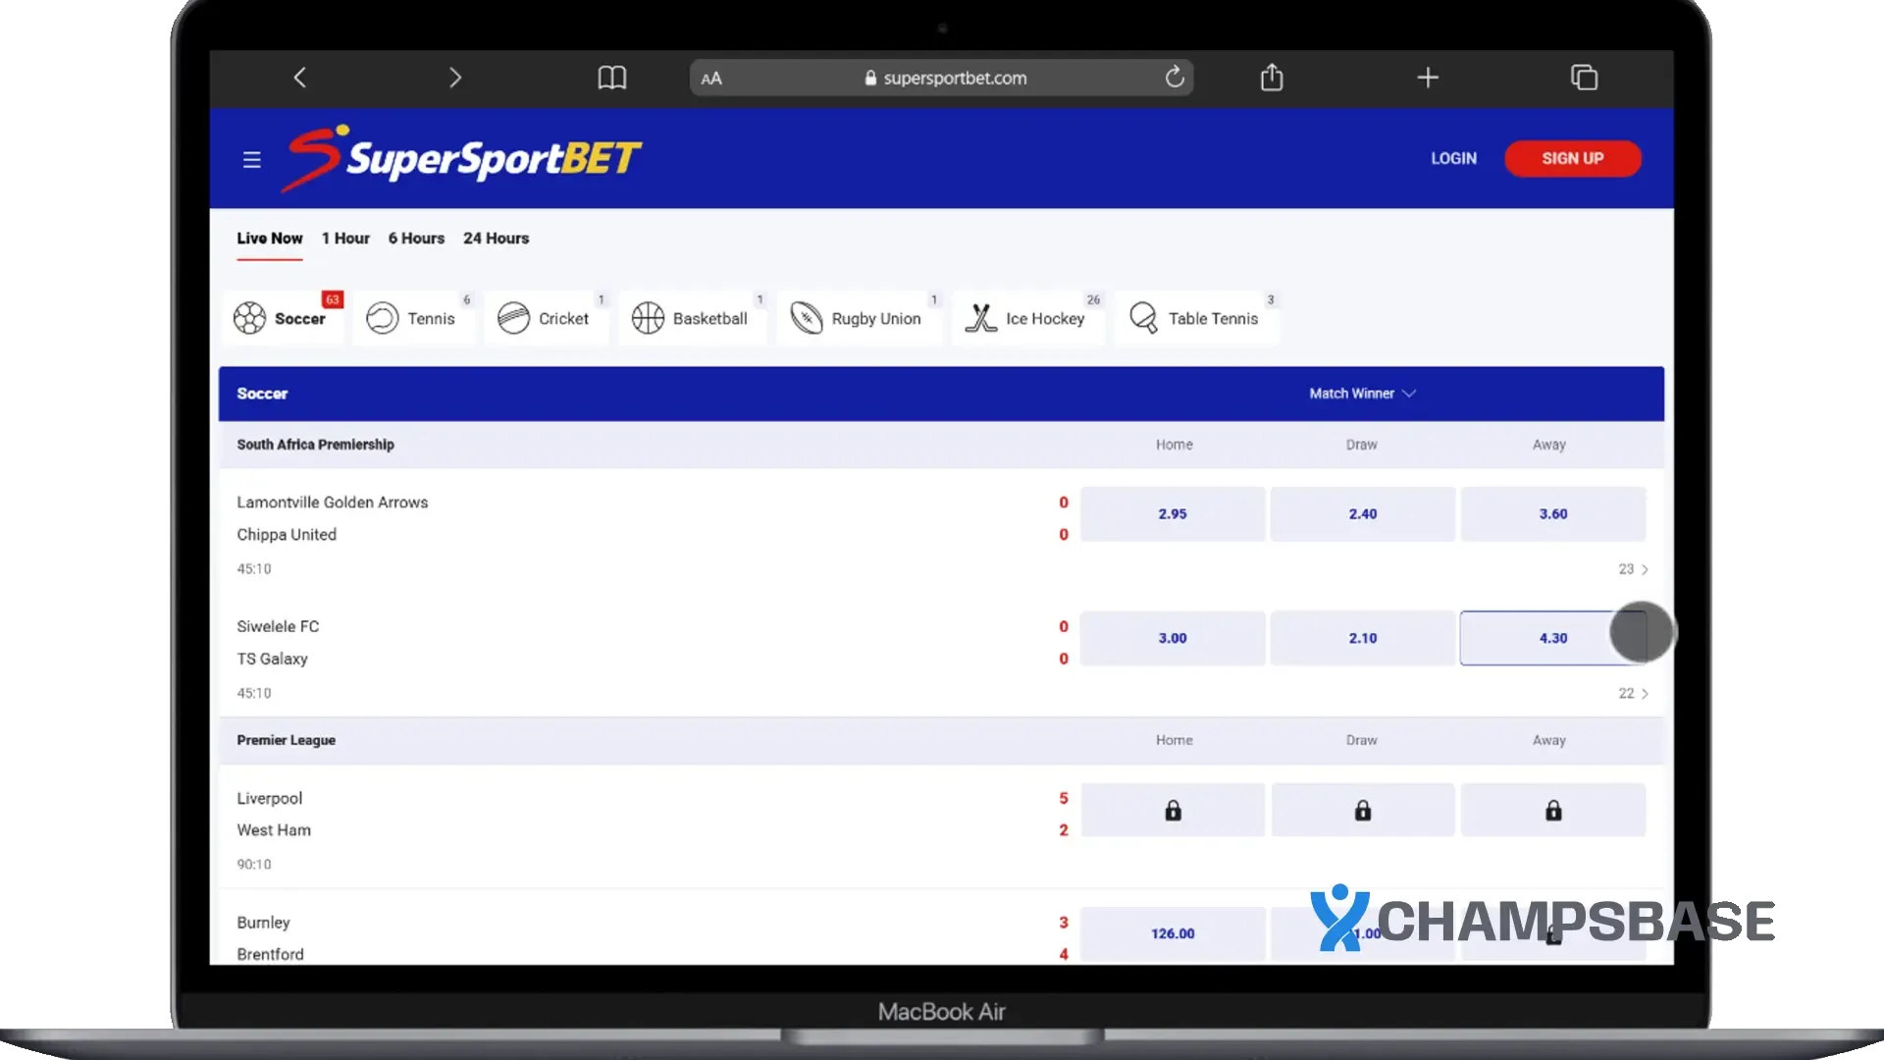This screenshot has height=1060, width=1884.
Task: Select the Ice Hockey sport icon
Action: point(981,317)
